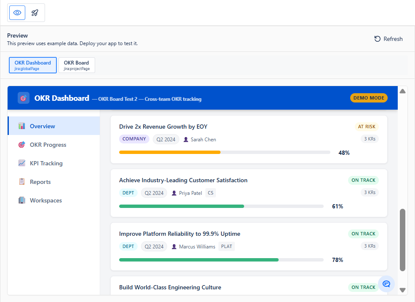The image size is (415, 302).
Task: Click the Reports clipboard icon
Action: (x=22, y=182)
